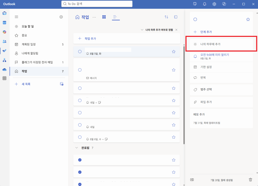Open the more options menu beside 작업 title
Viewport: 258px width, 186px height.
pyautogui.click(x=94, y=17)
